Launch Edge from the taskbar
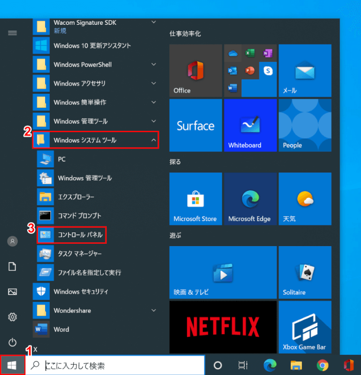Screen dimensions: 361x375 point(270,365)
